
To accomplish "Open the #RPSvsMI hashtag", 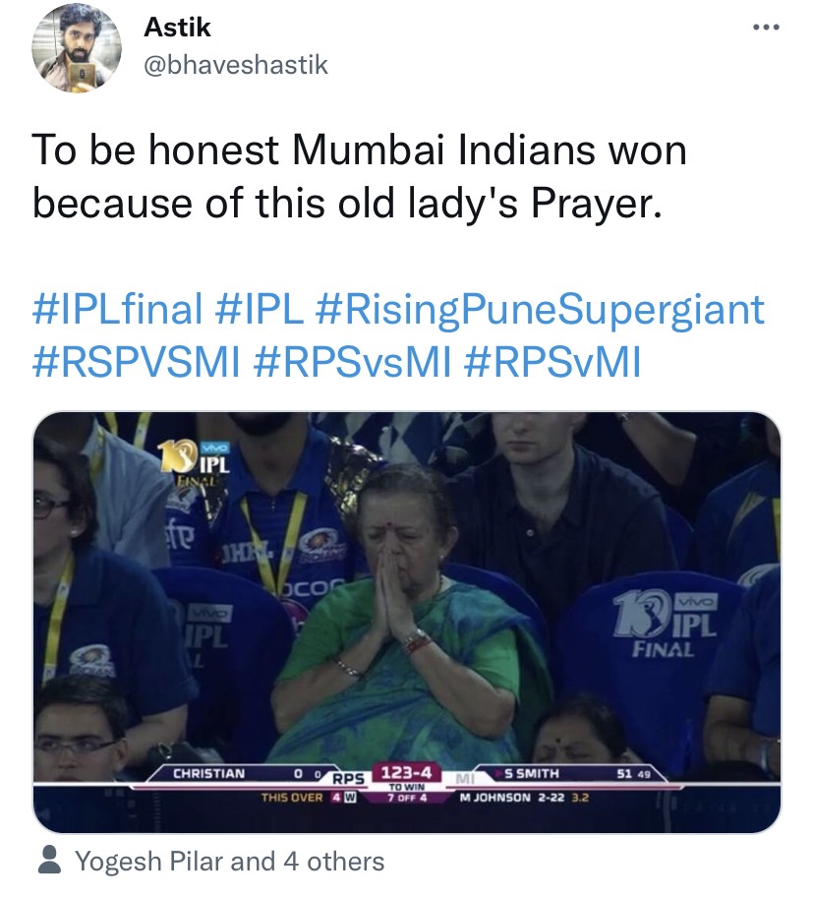I will point(352,361).
